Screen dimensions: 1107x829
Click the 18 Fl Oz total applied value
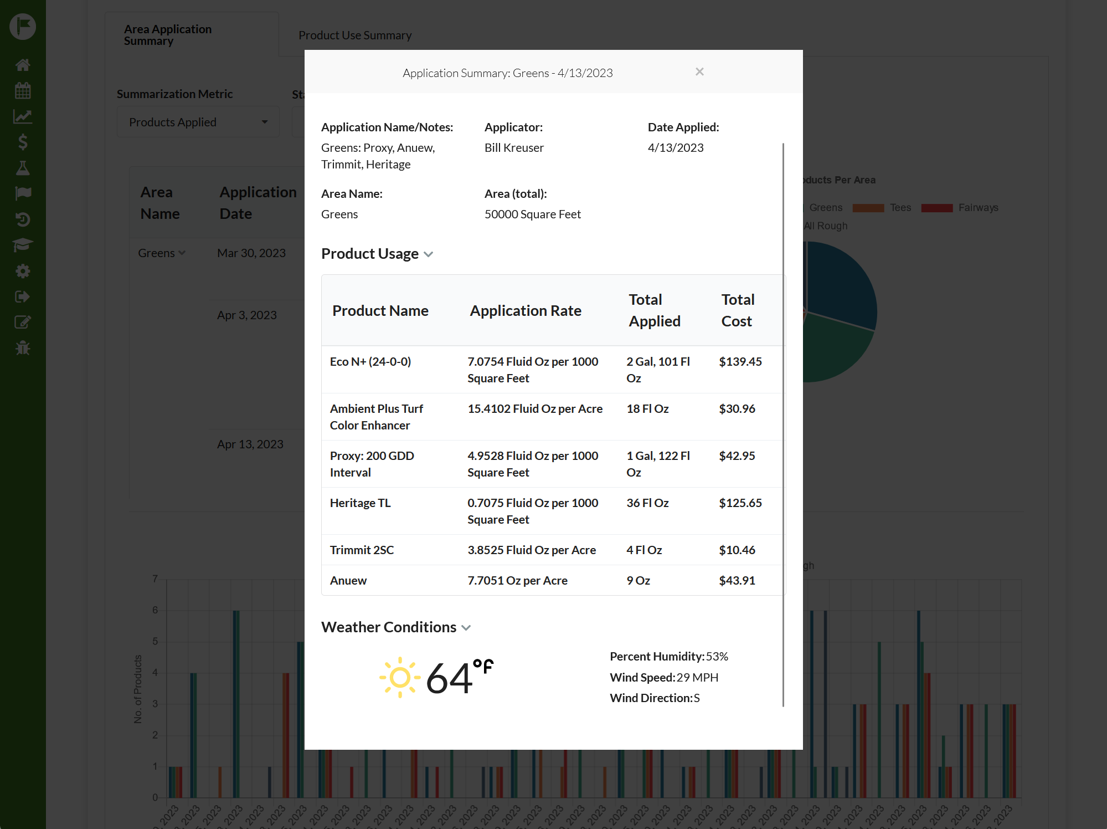pyautogui.click(x=647, y=408)
